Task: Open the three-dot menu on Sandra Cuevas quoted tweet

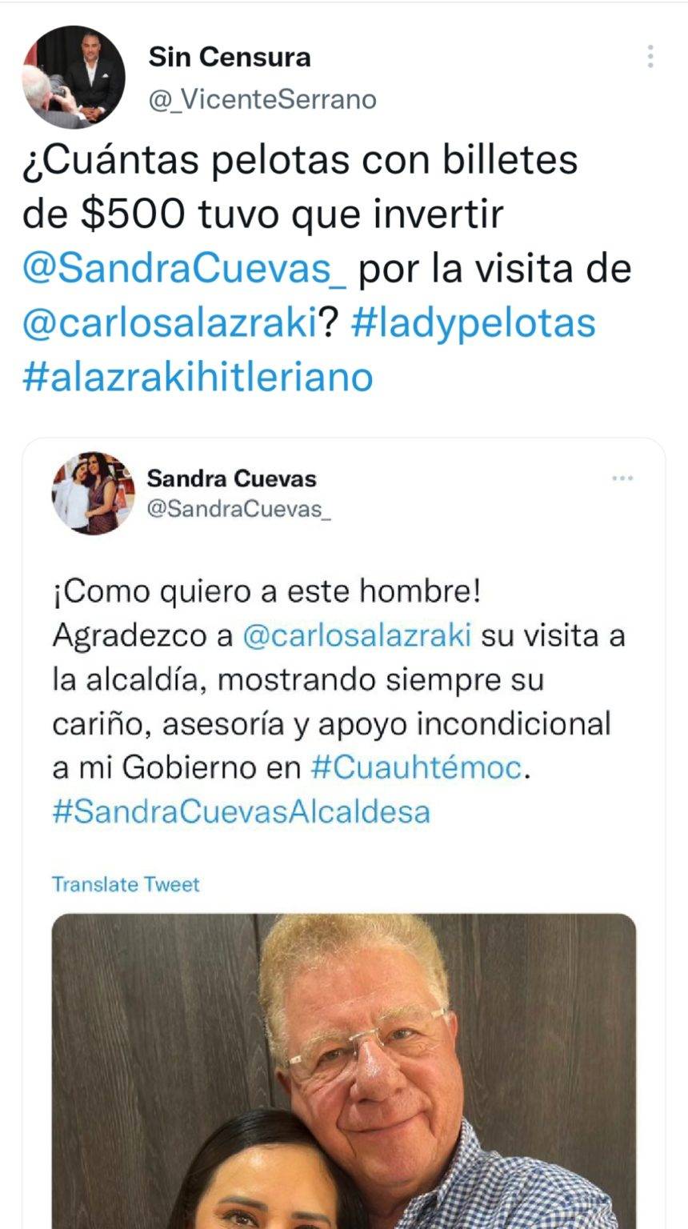Action: click(622, 478)
